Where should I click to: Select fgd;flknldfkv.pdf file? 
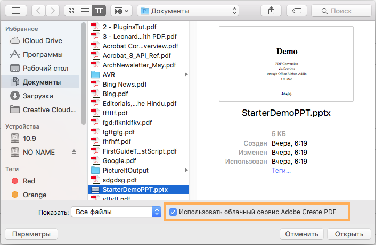point(138,122)
